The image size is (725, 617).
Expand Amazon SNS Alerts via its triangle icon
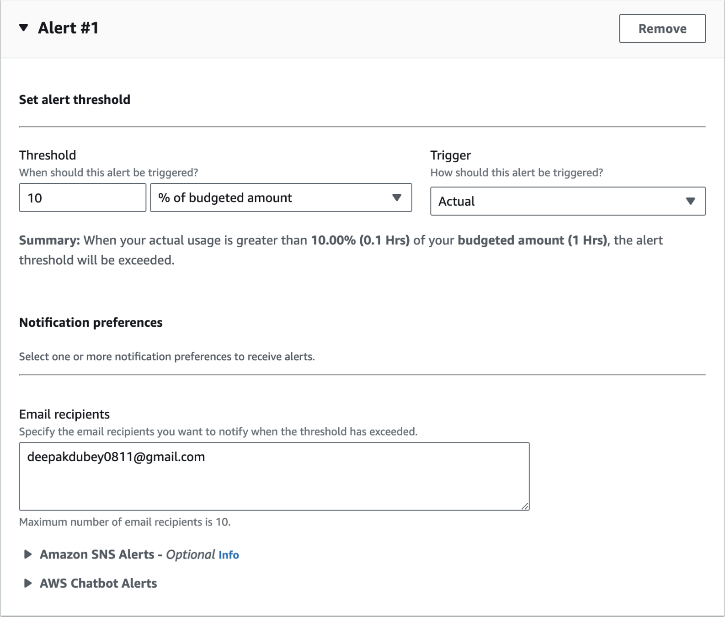[x=28, y=554]
